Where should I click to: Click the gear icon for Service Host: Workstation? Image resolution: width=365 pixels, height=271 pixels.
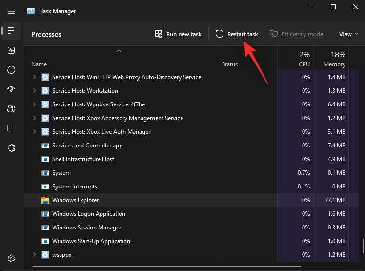click(x=45, y=91)
